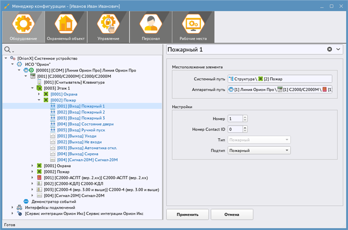Open the header dropdown chevron beside Пожарный 1

coord(338,50)
